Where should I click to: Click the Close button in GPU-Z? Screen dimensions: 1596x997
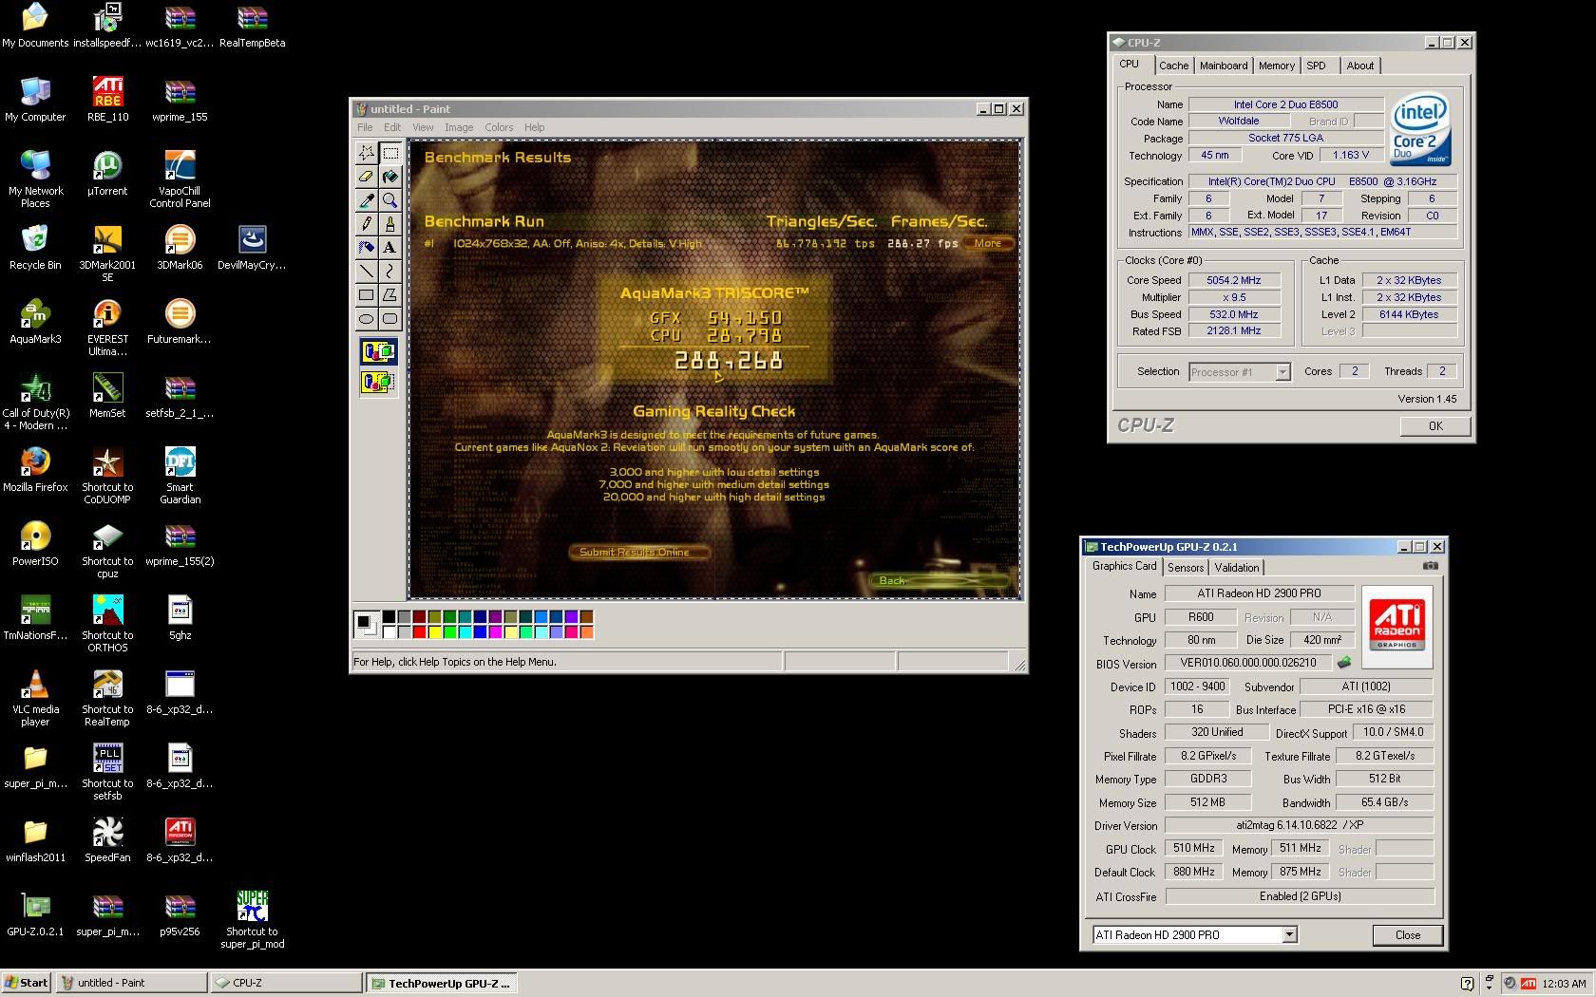[x=1408, y=935]
